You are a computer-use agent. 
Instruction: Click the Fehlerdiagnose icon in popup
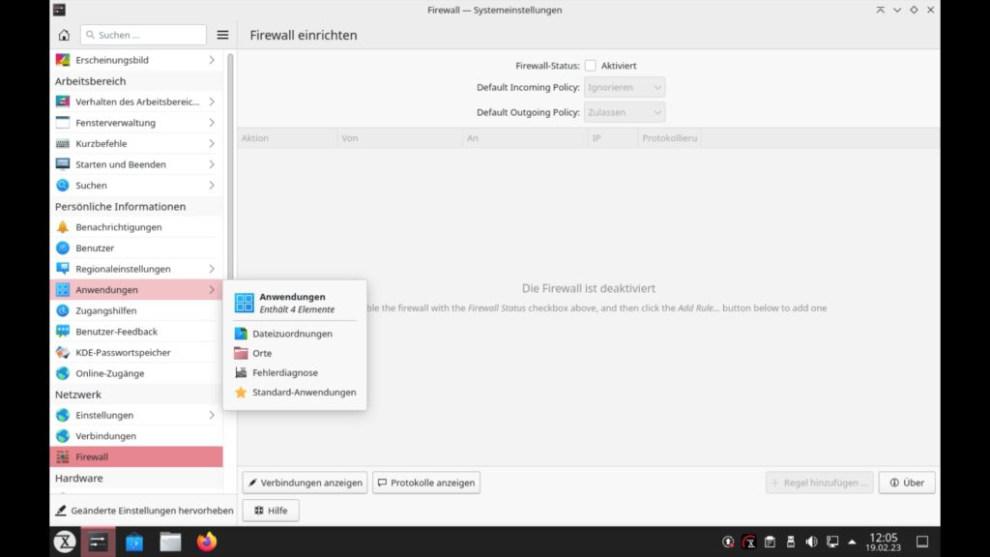241,372
